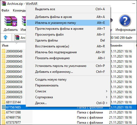Open the Команды menu
Viewport: 137px width, 125px height.
(19, 10)
